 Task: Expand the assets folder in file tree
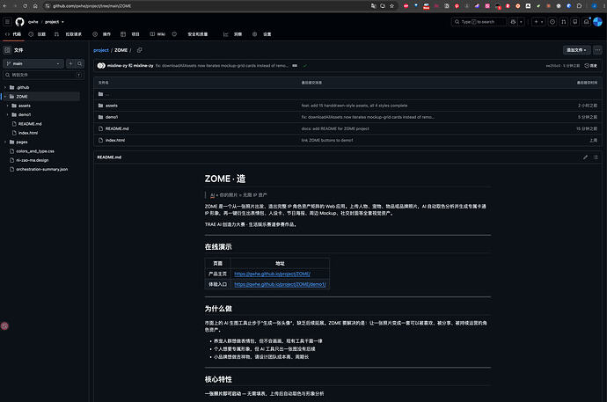[x=7, y=106]
